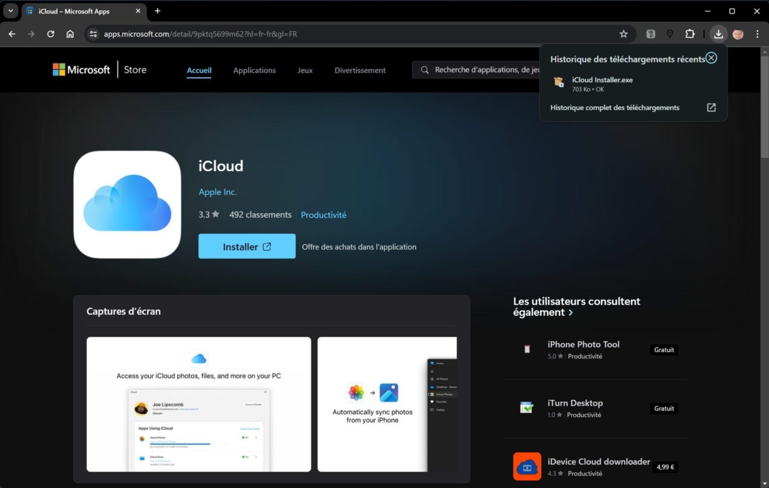Click the Installer button
This screenshot has height=488, width=769.
click(247, 247)
